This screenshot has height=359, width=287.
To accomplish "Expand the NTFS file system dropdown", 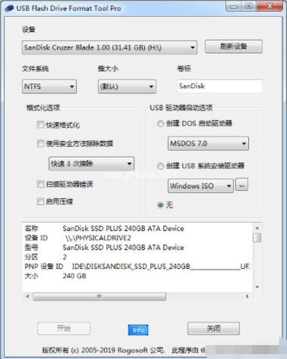I will coord(49,86).
